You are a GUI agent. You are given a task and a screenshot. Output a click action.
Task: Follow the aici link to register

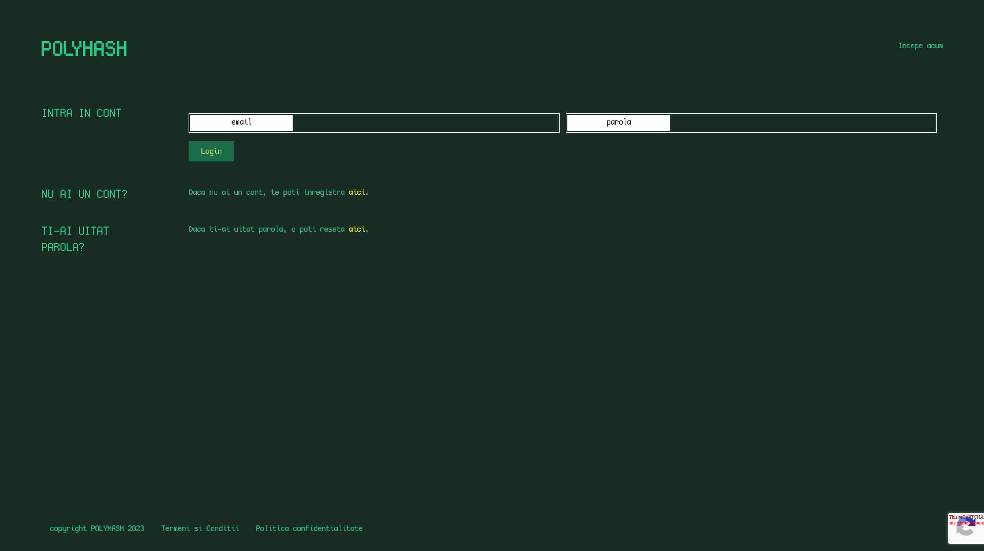coord(357,192)
